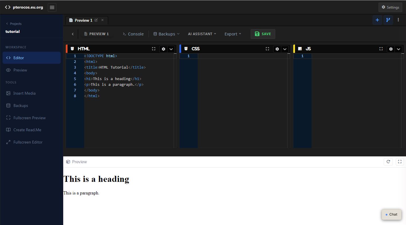Image resolution: width=406 pixels, height=225 pixels.
Task: Maximize the CSS editor panel
Action: (268, 49)
